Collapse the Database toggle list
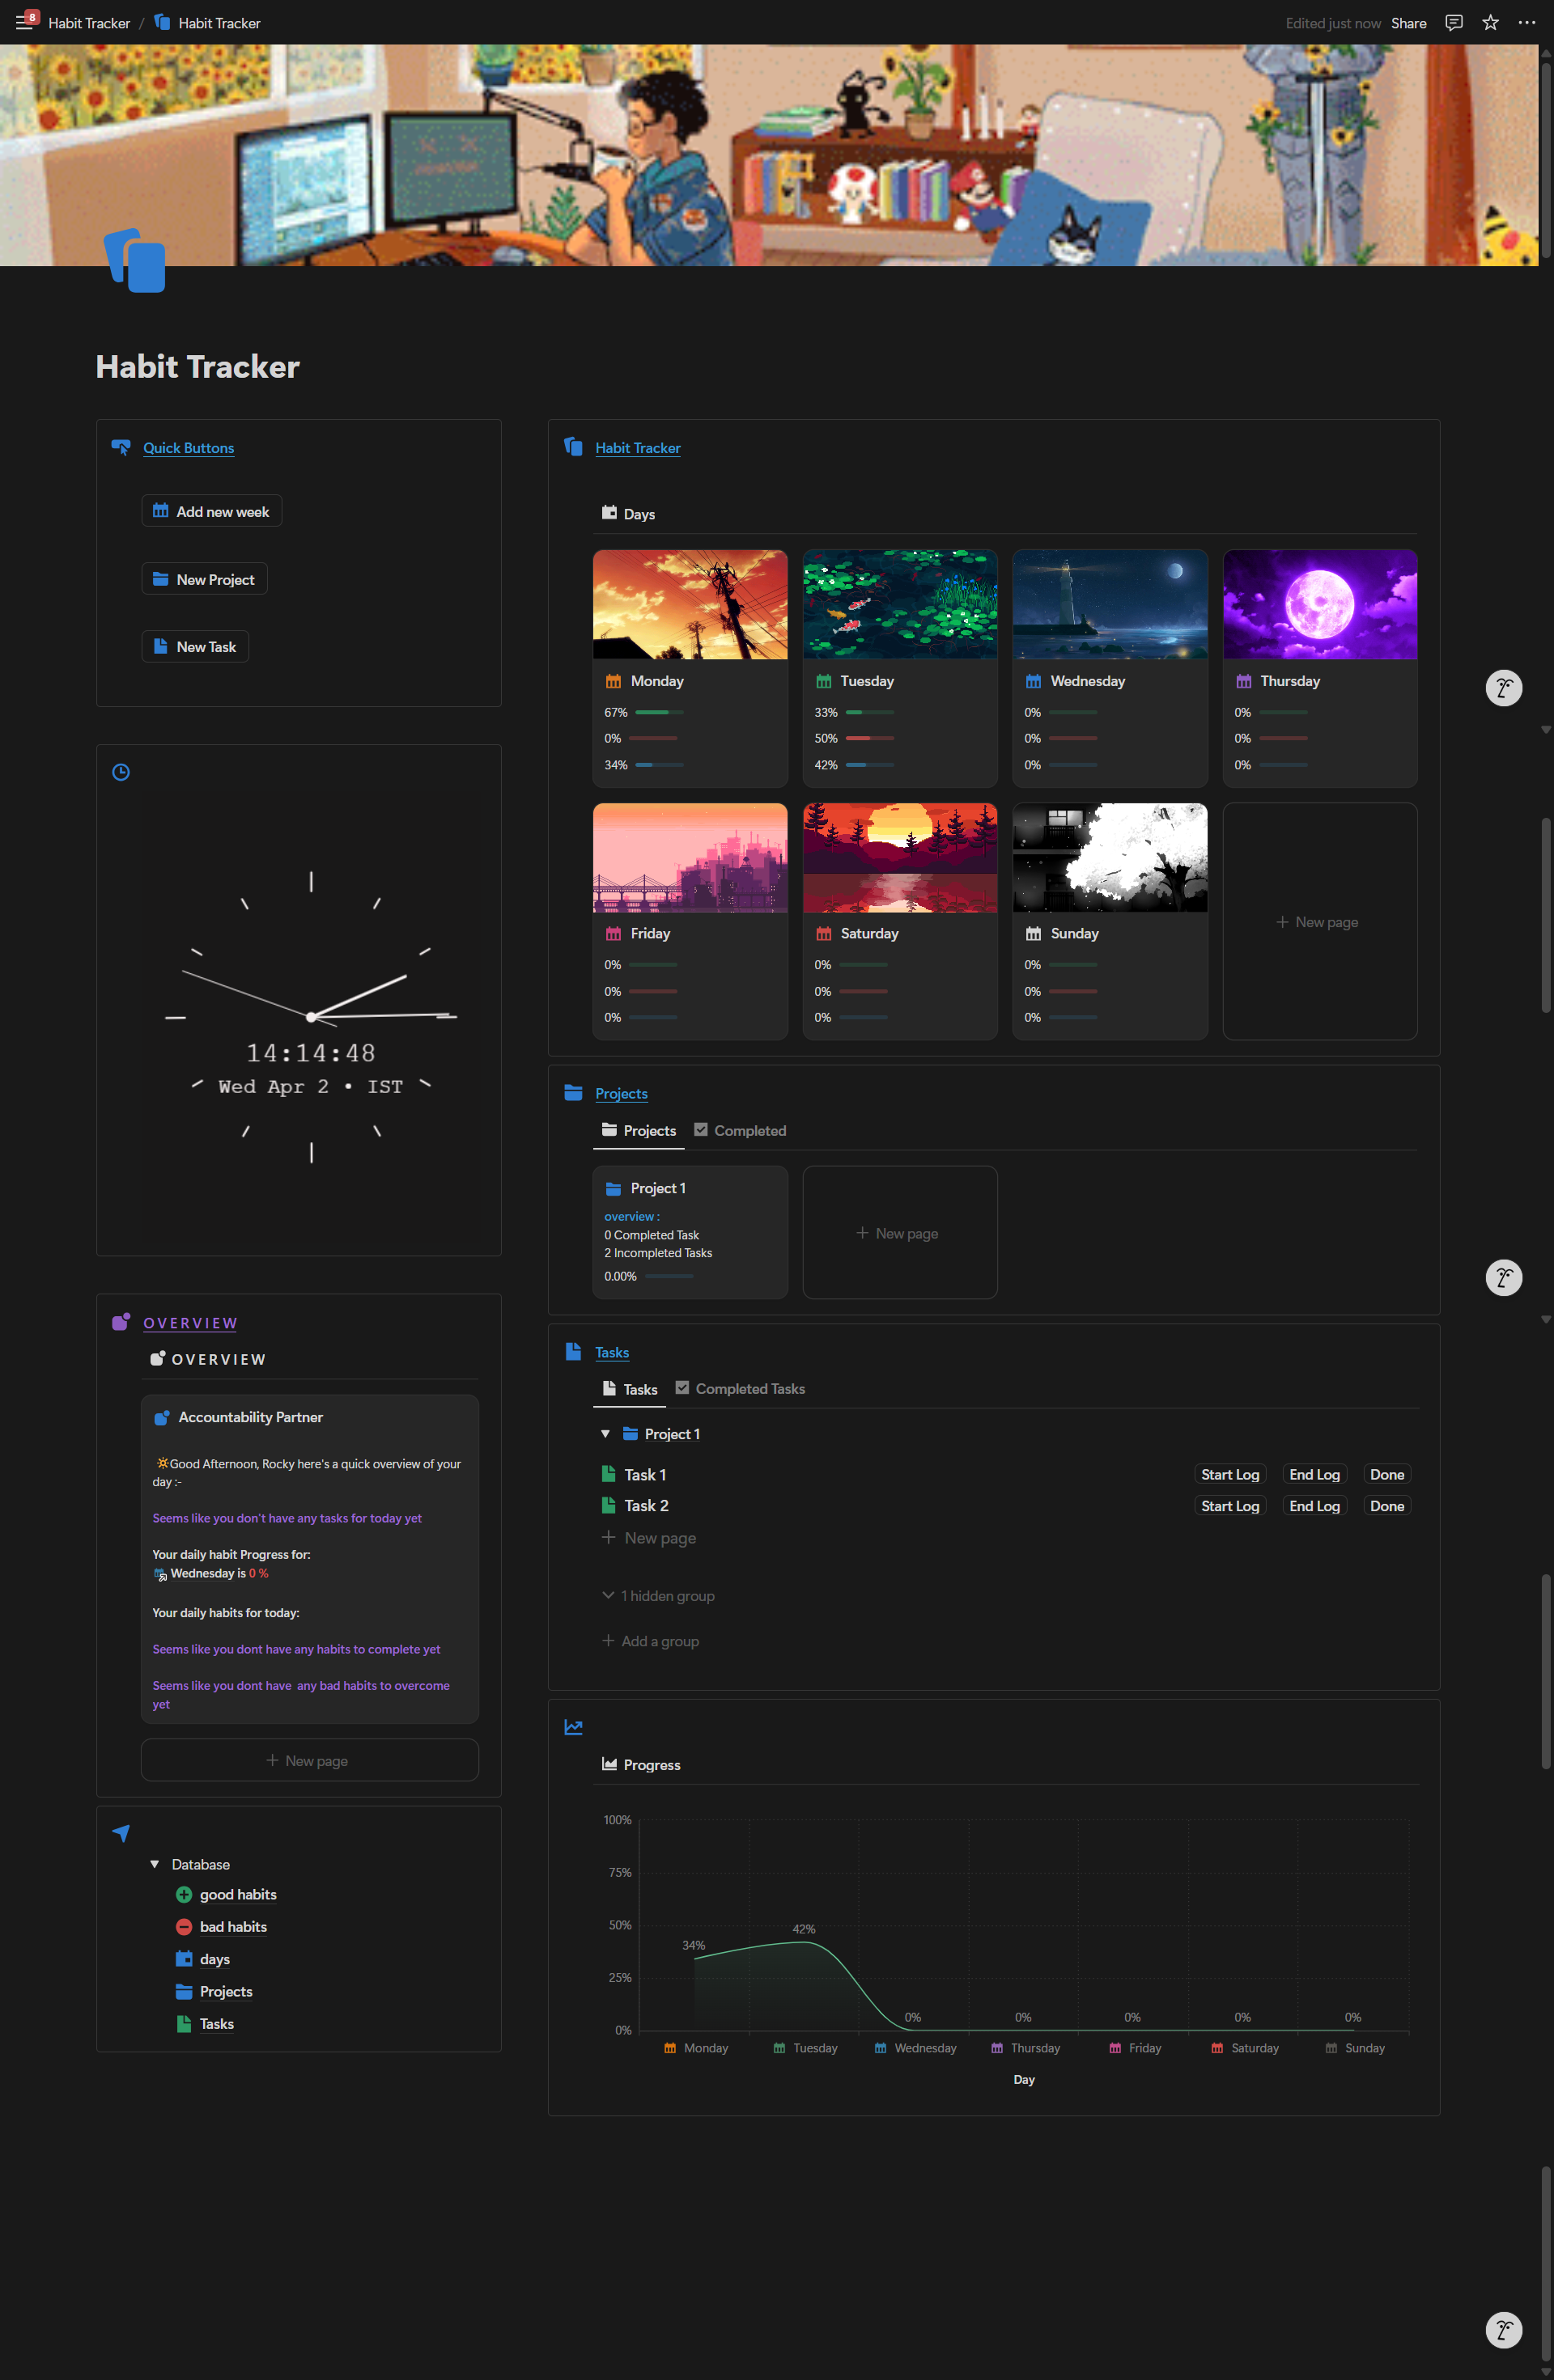The width and height of the screenshot is (1554, 2380). click(155, 1864)
